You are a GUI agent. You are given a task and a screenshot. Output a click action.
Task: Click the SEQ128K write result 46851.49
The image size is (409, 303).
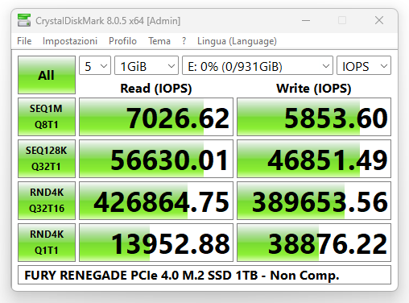[x=314, y=159]
